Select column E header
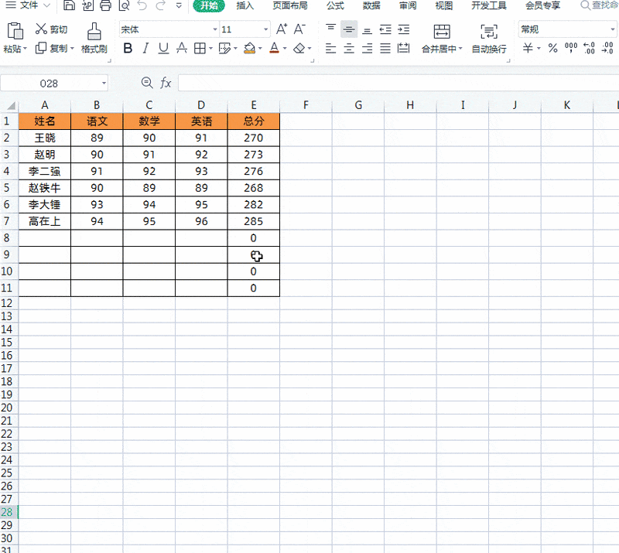 pyautogui.click(x=254, y=105)
